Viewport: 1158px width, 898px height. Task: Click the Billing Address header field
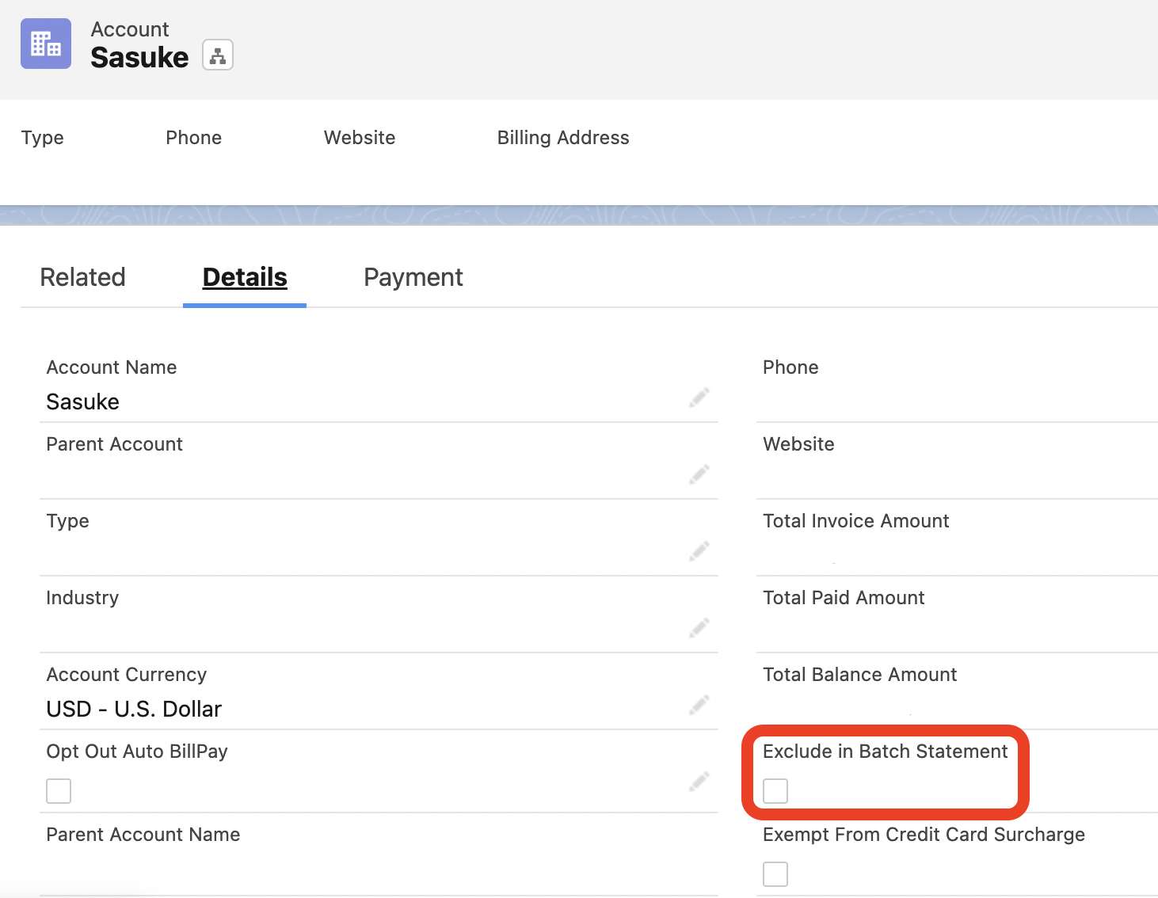coord(563,138)
